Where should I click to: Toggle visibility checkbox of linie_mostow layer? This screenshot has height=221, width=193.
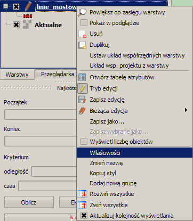click(16, 7)
